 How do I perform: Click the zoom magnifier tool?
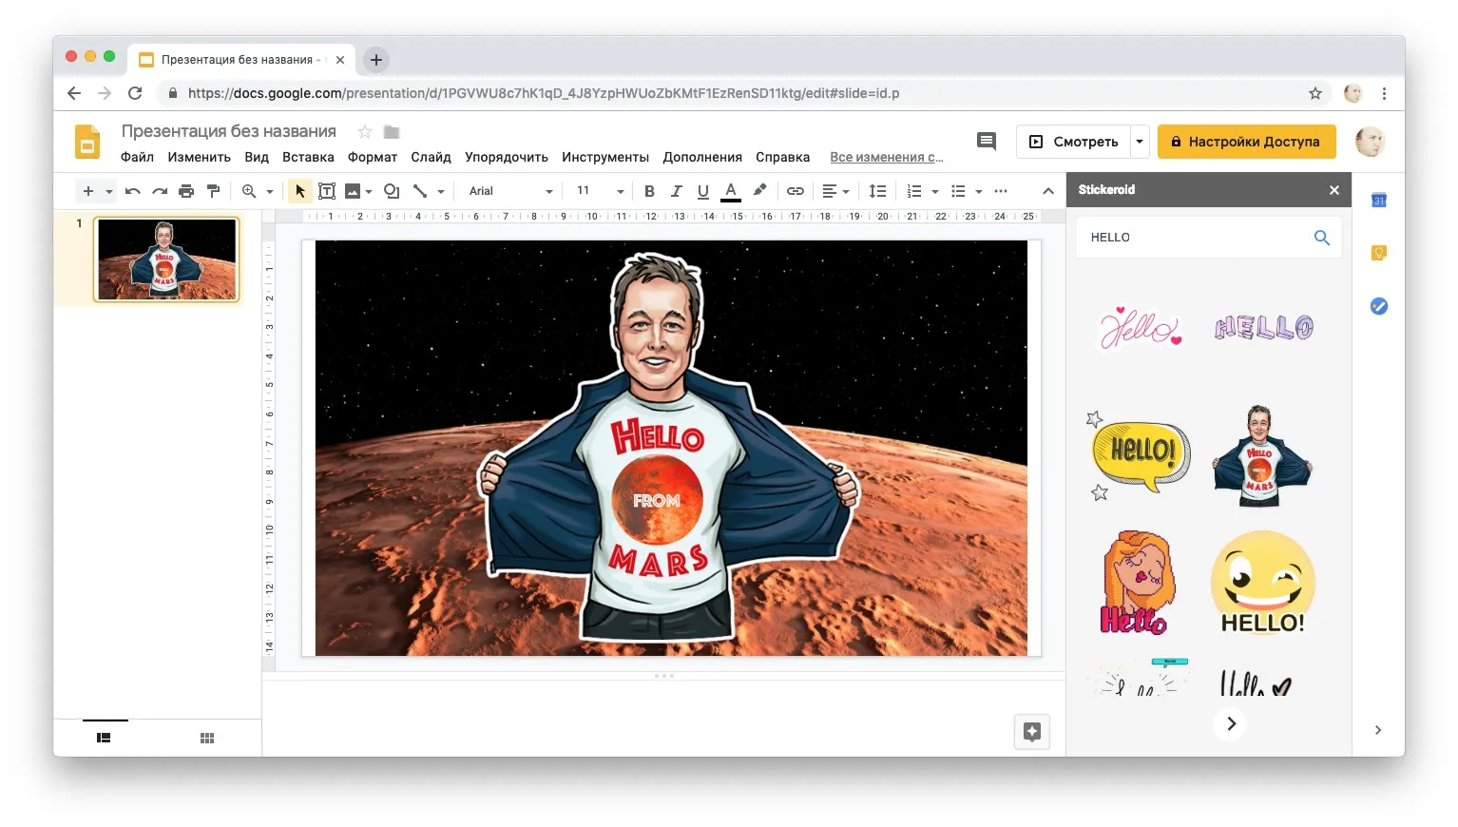tap(249, 191)
